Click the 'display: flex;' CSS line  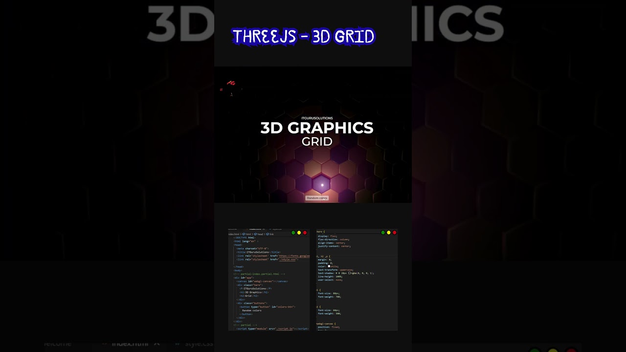[x=327, y=236]
